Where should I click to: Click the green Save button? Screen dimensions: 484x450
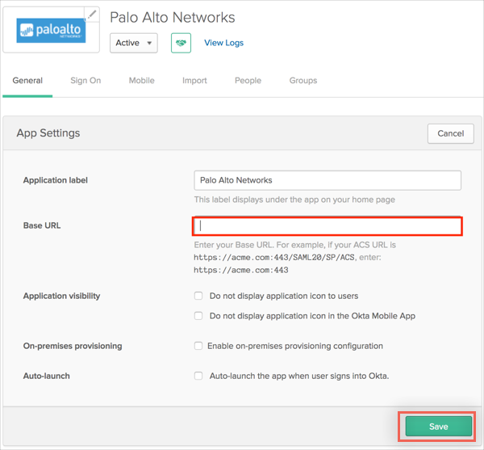[x=438, y=427]
